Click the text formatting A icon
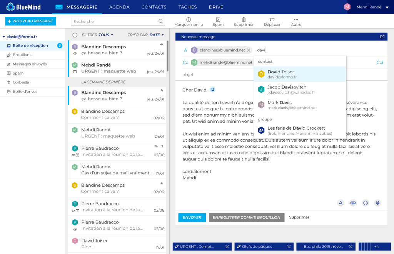The image size is (394, 254). coord(340,203)
